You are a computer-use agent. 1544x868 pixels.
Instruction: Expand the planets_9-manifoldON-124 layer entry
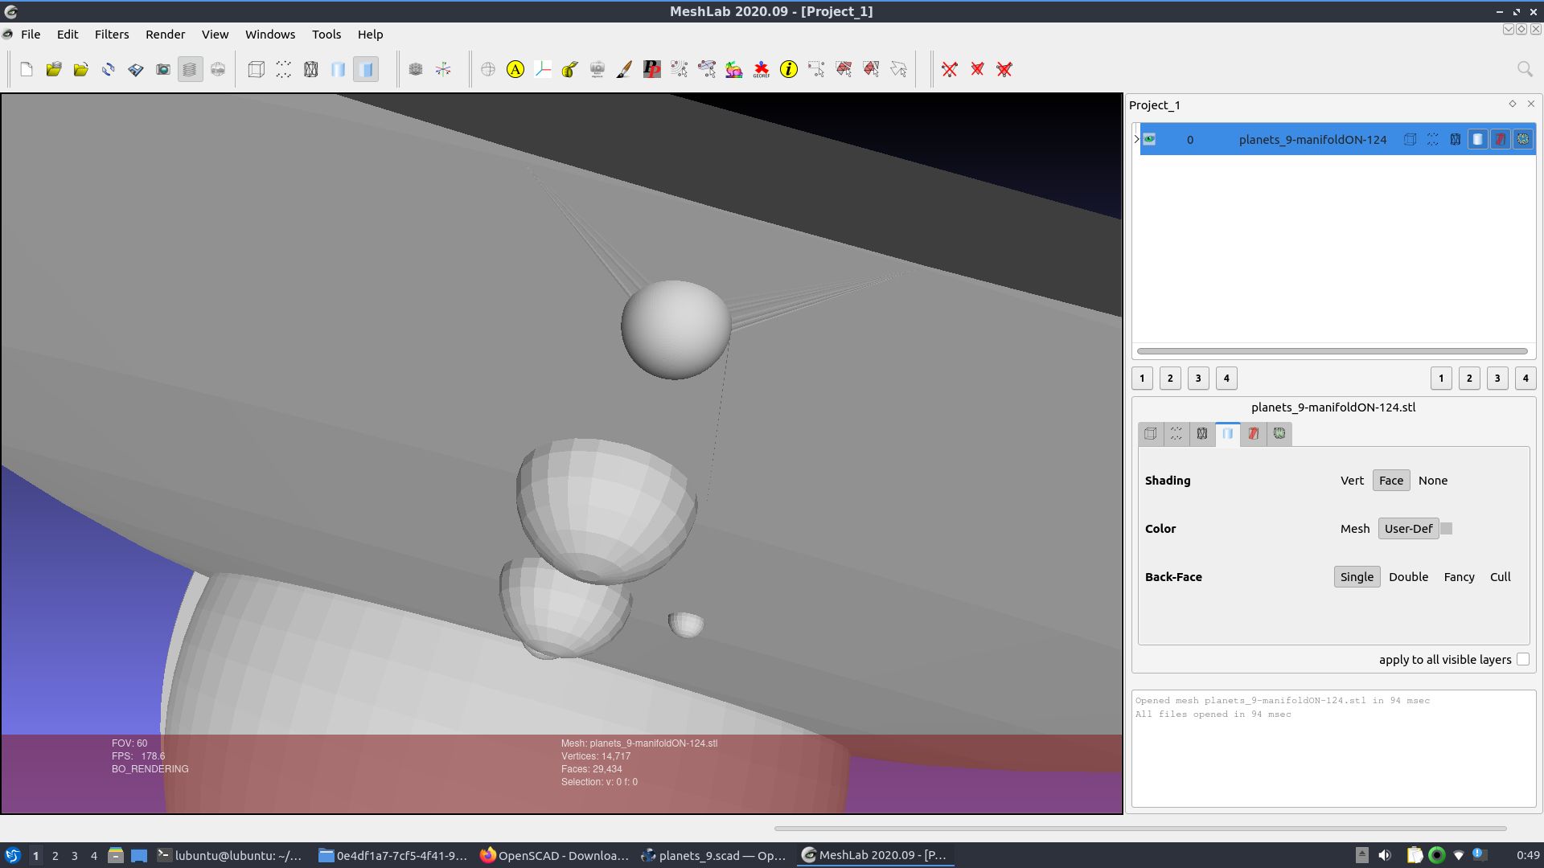(x=1135, y=139)
